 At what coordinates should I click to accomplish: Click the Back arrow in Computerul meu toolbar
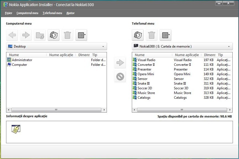pyautogui.click(x=12, y=35)
